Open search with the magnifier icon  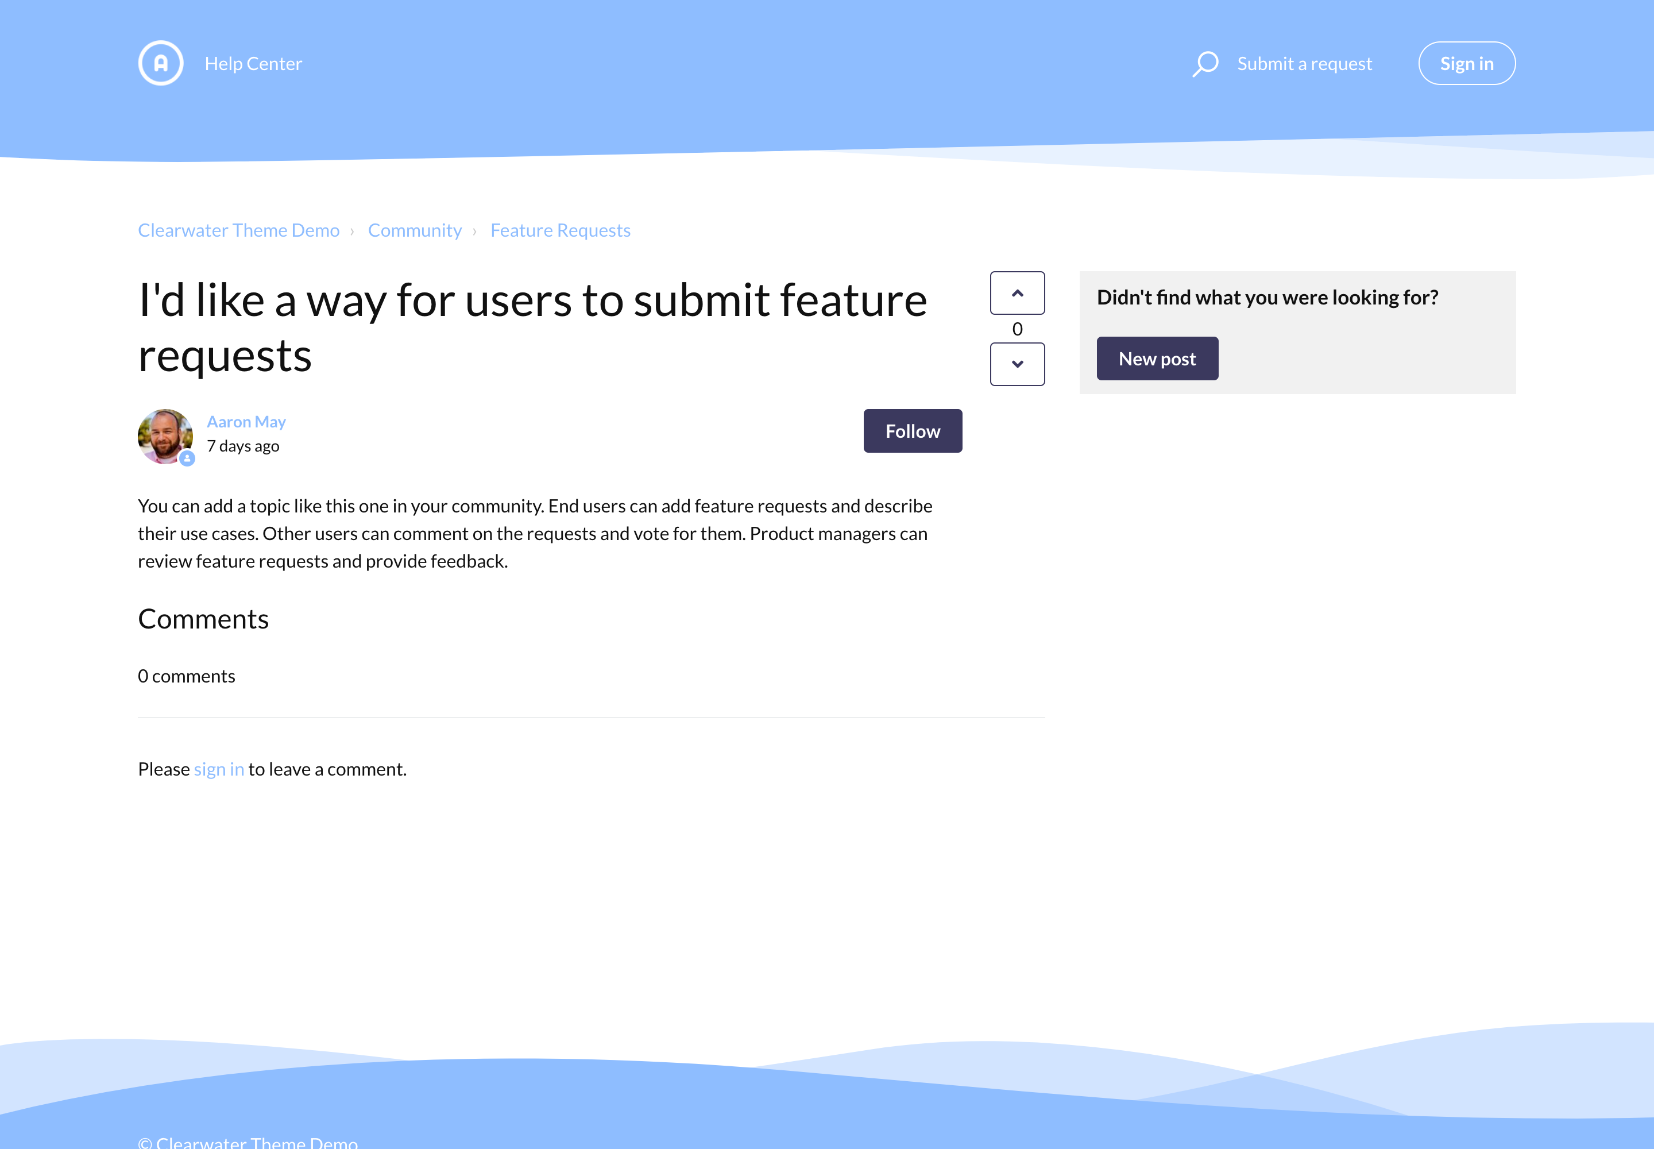pos(1205,63)
